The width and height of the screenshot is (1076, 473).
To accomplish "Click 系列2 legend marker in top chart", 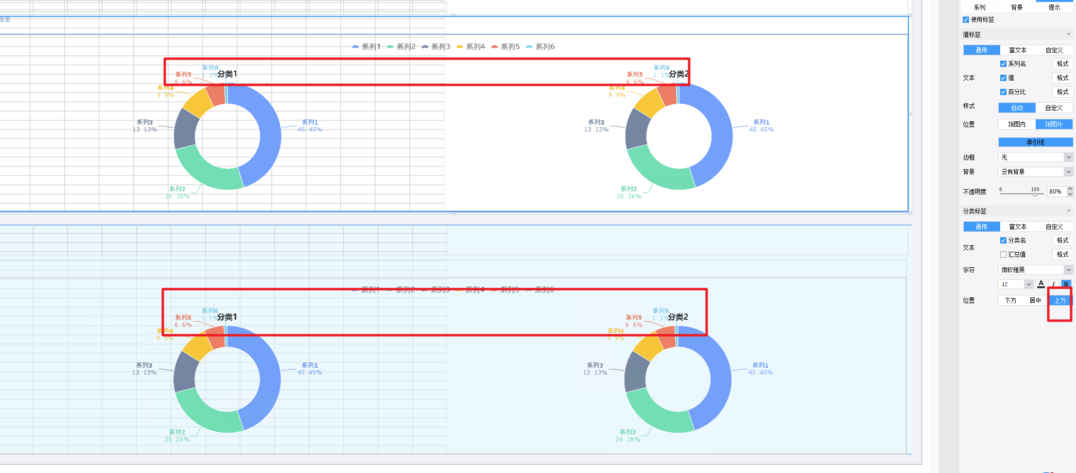I will point(390,47).
